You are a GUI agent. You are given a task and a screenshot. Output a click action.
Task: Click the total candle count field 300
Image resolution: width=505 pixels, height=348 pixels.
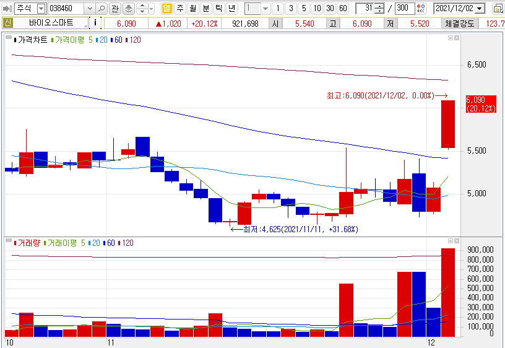[x=405, y=9]
